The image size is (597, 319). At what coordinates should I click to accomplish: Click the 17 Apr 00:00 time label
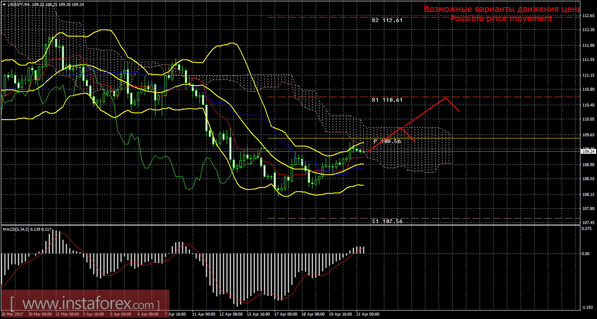pyautogui.click(x=285, y=314)
